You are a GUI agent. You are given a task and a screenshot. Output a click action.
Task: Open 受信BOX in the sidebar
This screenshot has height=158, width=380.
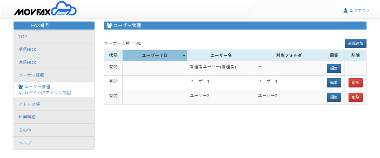click(54, 50)
